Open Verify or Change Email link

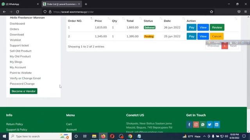[x=25, y=78]
